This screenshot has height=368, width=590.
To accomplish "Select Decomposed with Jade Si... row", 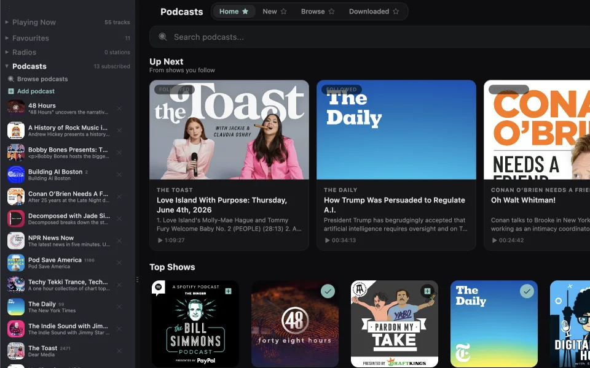I will pyautogui.click(x=68, y=218).
